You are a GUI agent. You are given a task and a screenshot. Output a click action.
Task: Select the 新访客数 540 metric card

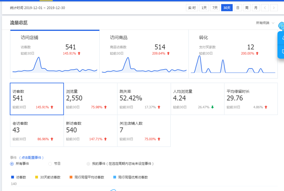click(91, 131)
